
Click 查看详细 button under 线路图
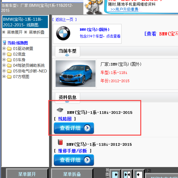click(74, 128)
